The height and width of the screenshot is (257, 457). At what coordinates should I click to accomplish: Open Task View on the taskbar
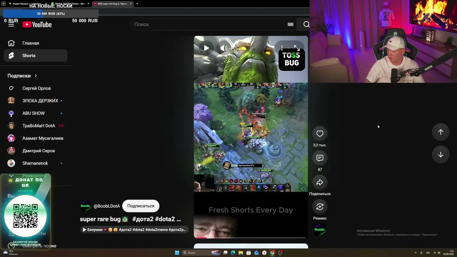225,253
